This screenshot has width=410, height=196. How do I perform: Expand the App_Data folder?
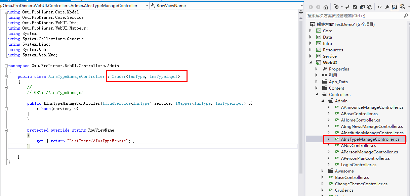point(317,82)
